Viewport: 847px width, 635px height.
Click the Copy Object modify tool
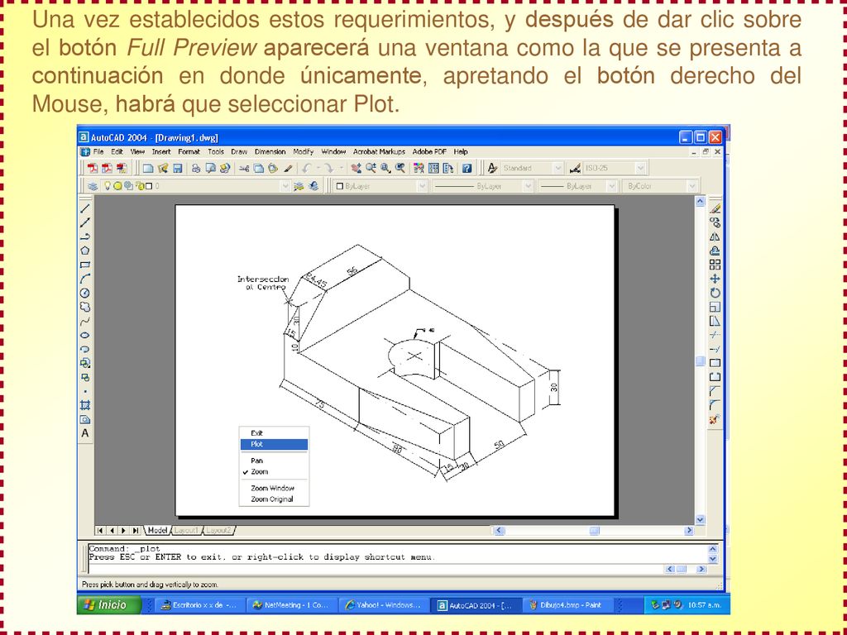pyautogui.click(x=715, y=222)
